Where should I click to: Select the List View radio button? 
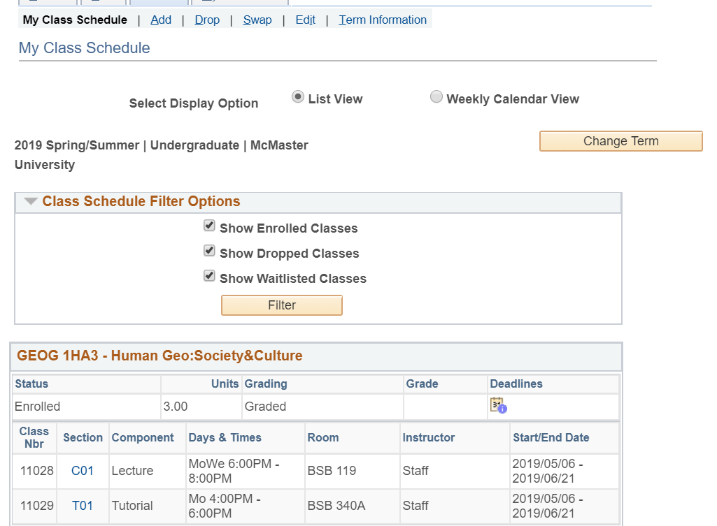pos(298,97)
